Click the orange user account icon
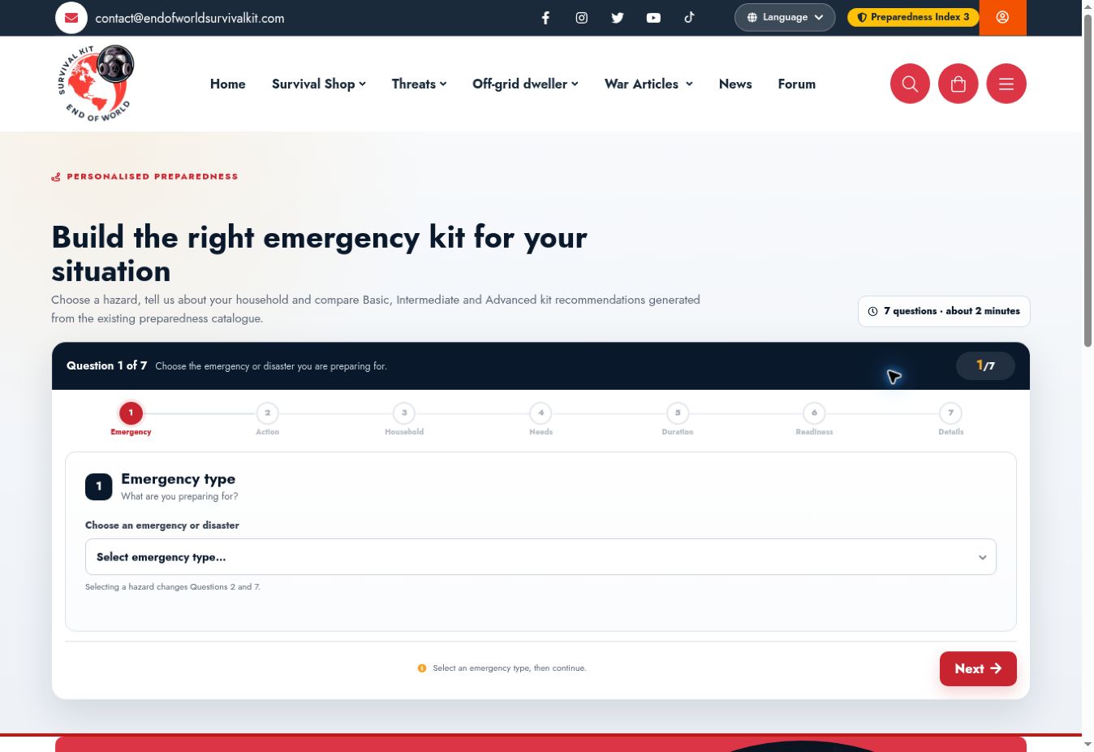The image size is (1094, 752). point(1003,17)
